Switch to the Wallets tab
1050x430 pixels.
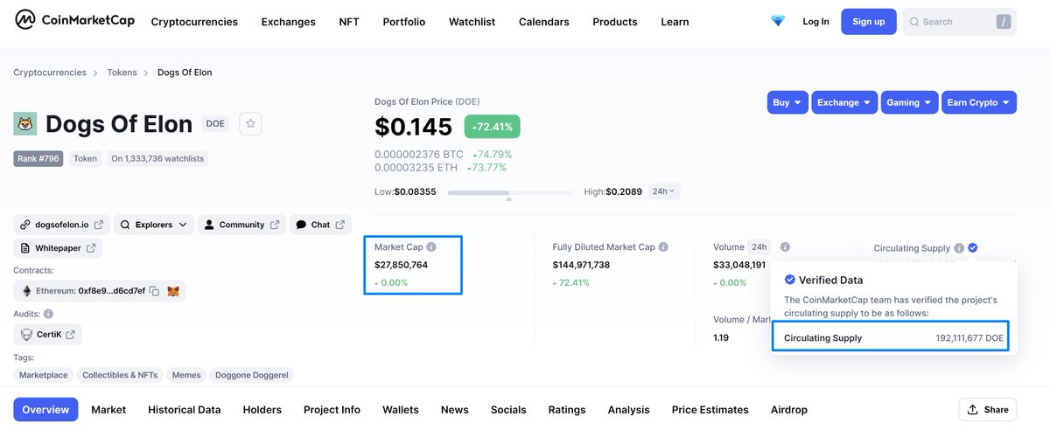[x=401, y=409]
